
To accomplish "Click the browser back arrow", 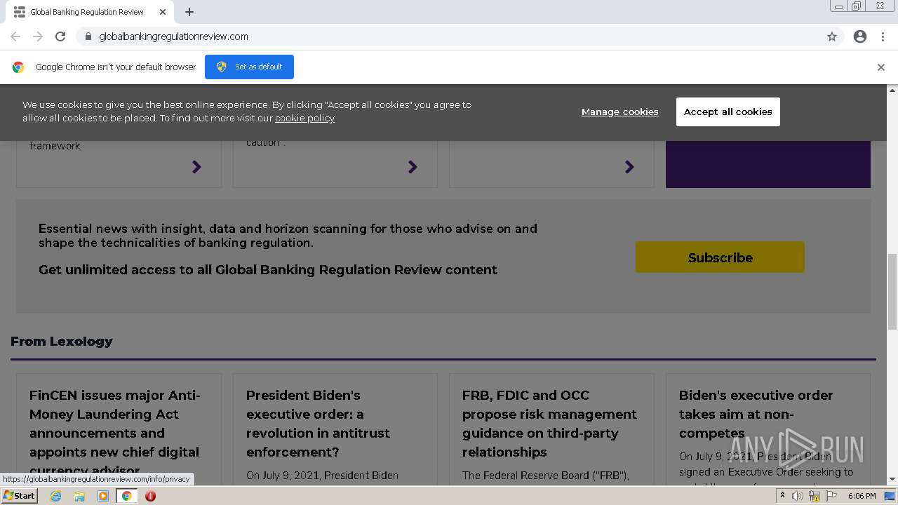I will point(15,36).
